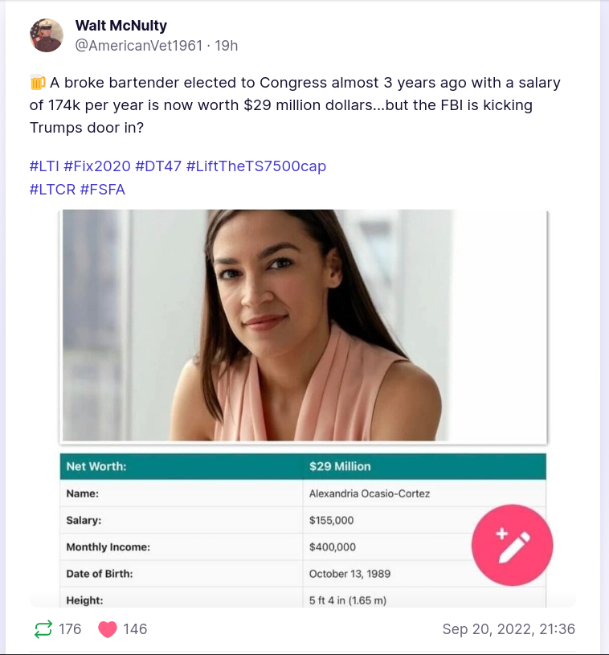Screen dimensions: 609x655
Task: Click the Sep 20, 2022 post date
Action: [x=508, y=629]
